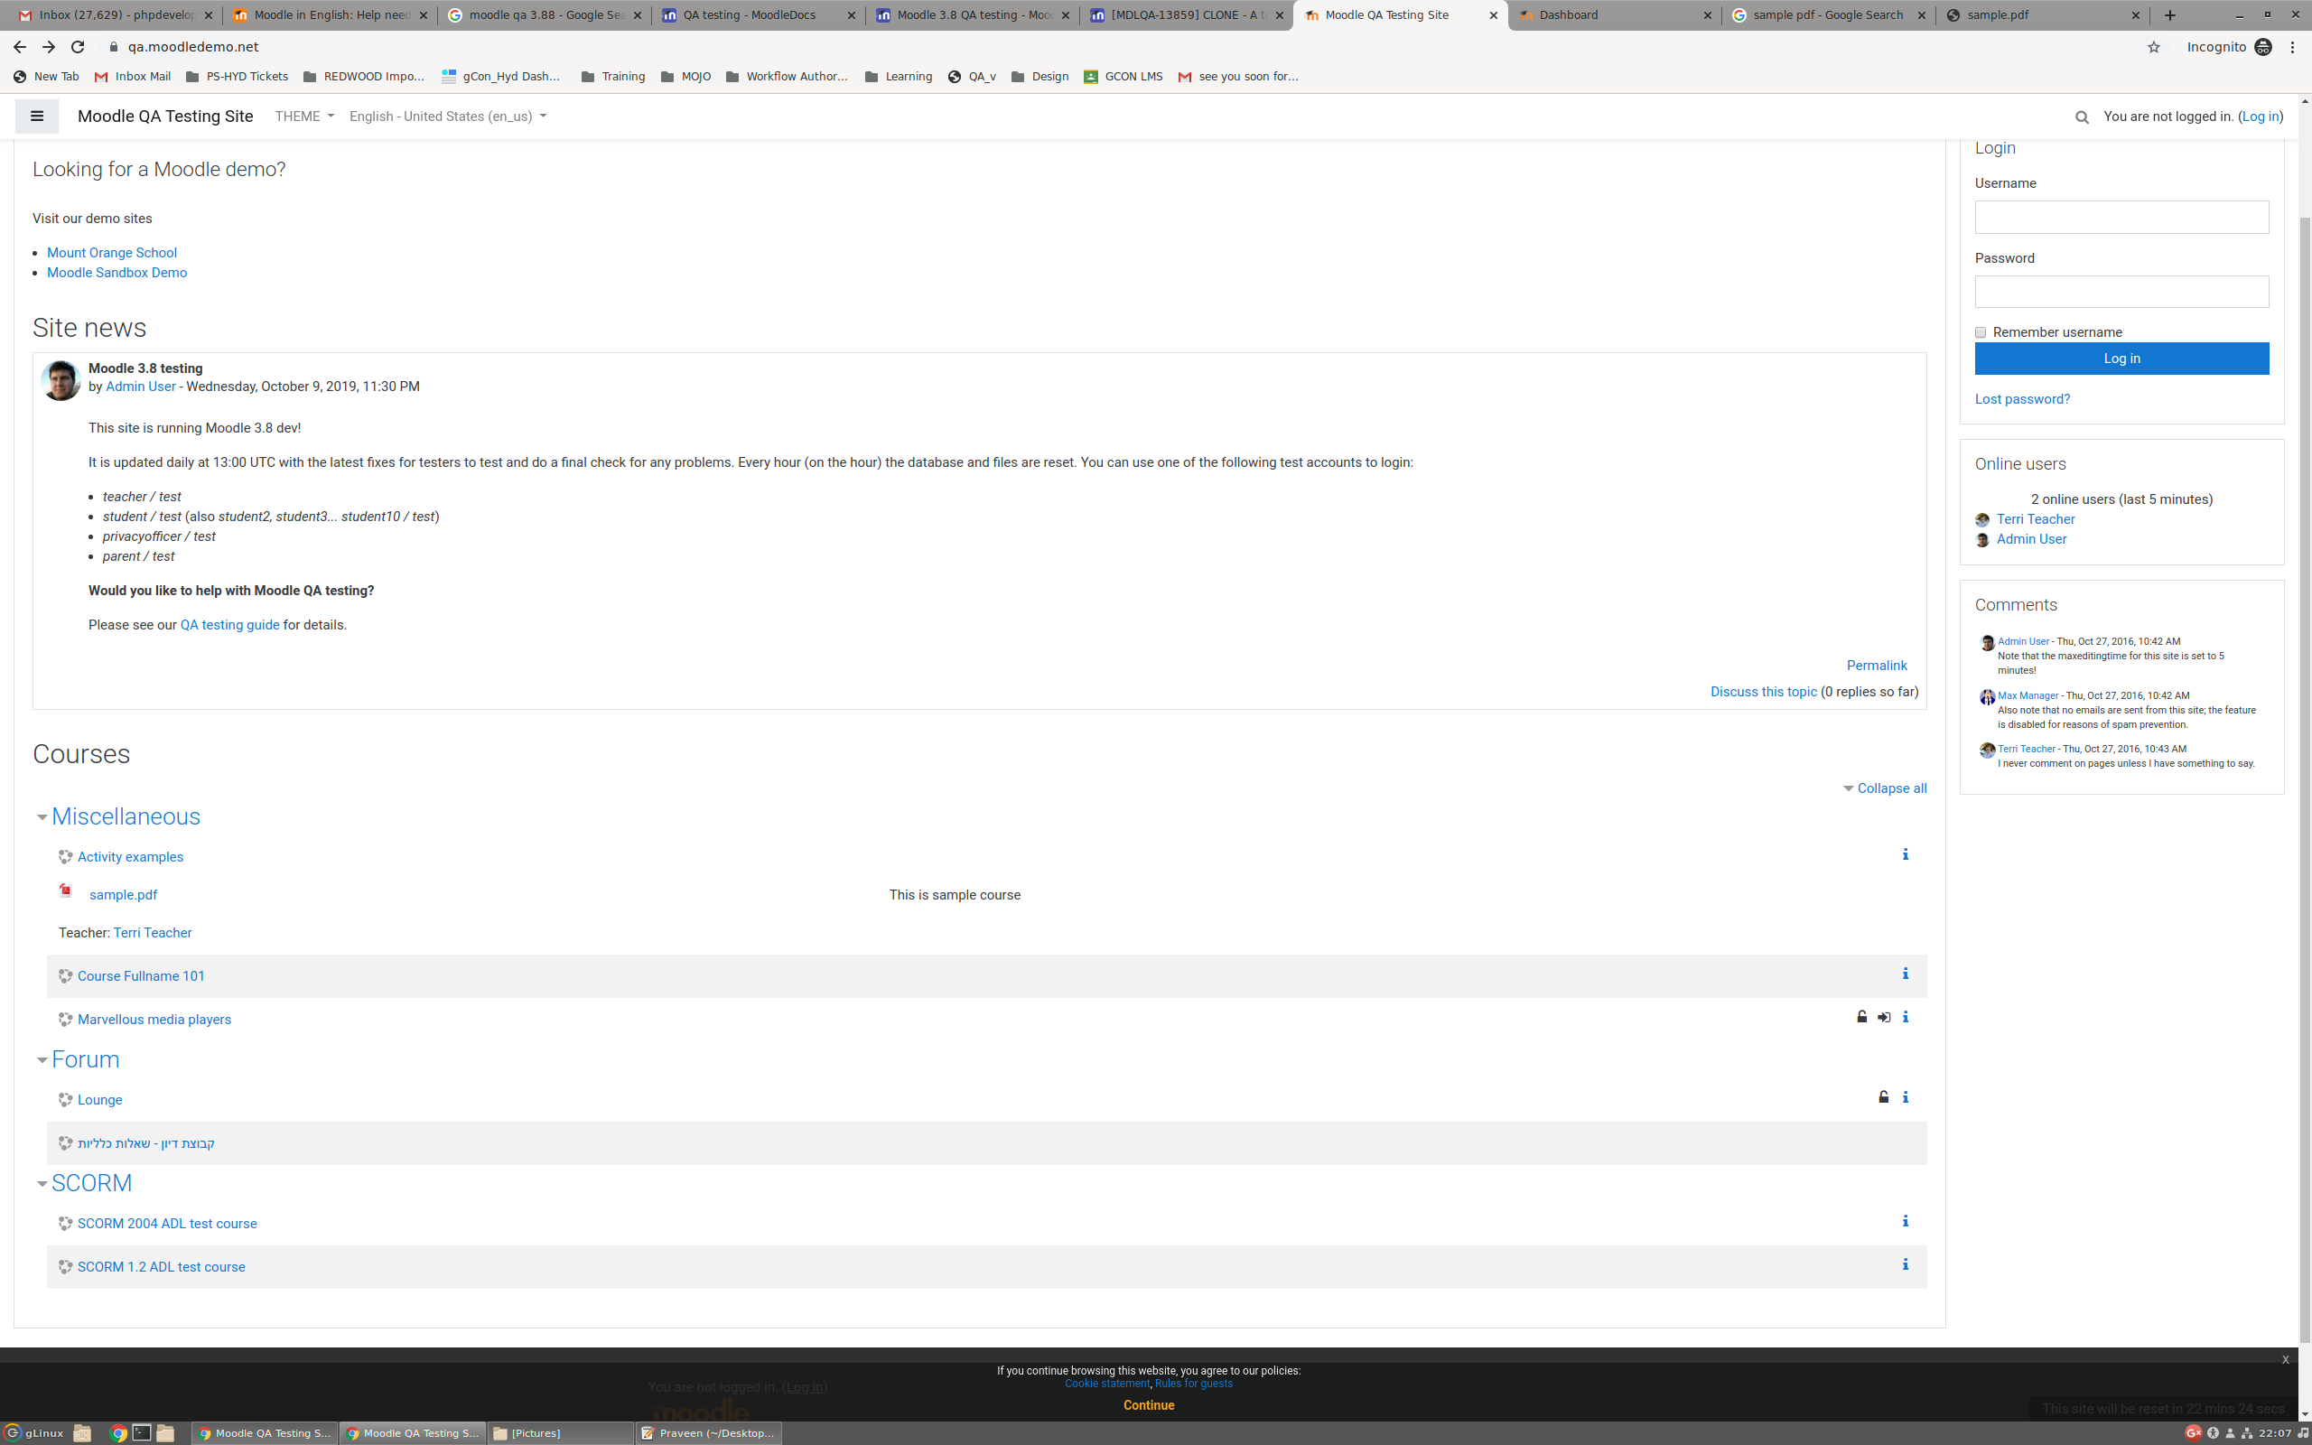This screenshot has height=1445, width=2312.
Task: Click the browser forward arrow
Action: (x=49, y=47)
